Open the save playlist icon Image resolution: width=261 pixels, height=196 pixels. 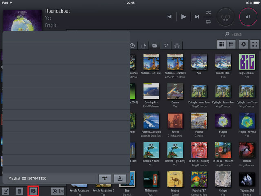pyautogui.click(x=33, y=191)
